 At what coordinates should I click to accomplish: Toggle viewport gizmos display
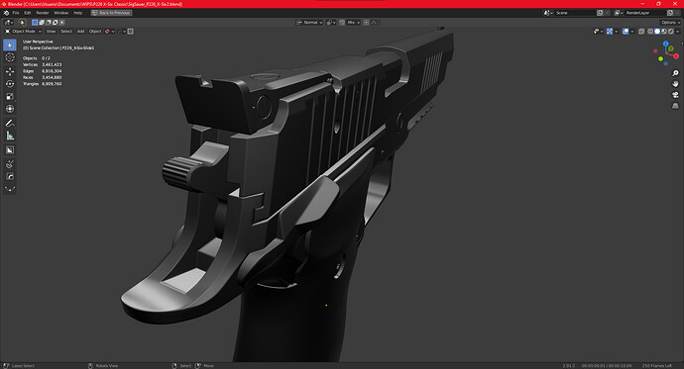tap(610, 32)
